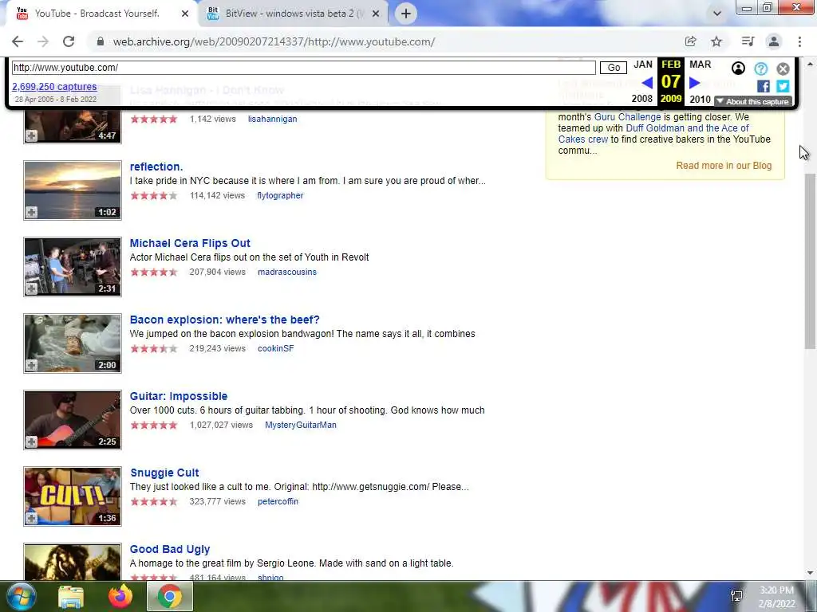The image size is (817, 612).
Task: Open lisahannigan channel link
Action: coord(273,120)
